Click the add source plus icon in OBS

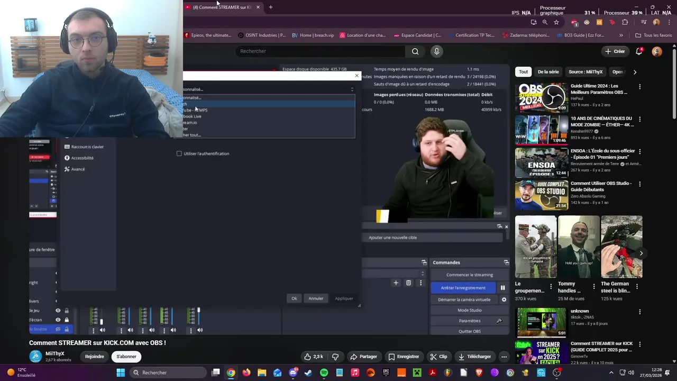tap(396, 283)
